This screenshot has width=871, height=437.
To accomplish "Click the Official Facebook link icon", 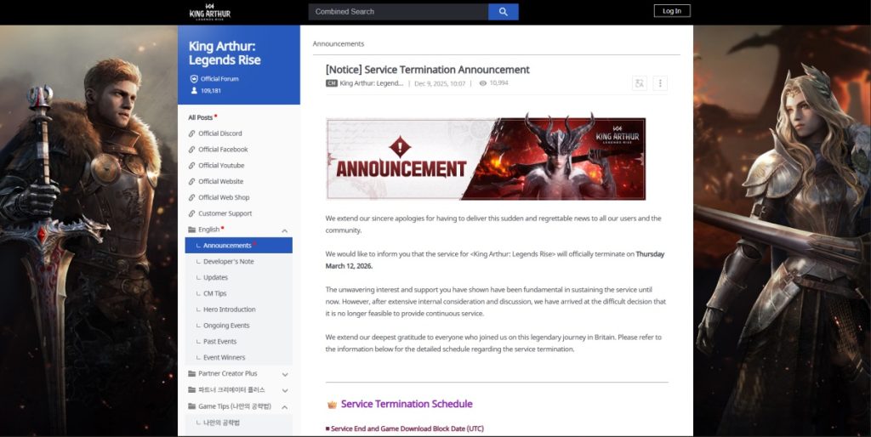I will click(191, 150).
